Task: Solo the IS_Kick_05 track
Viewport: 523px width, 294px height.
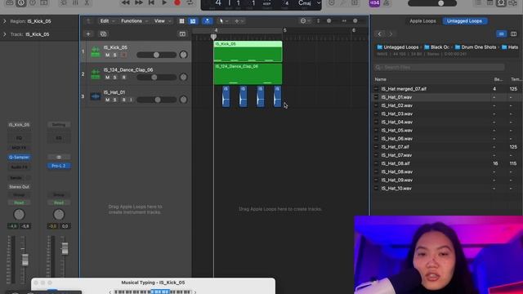Action: point(115,55)
